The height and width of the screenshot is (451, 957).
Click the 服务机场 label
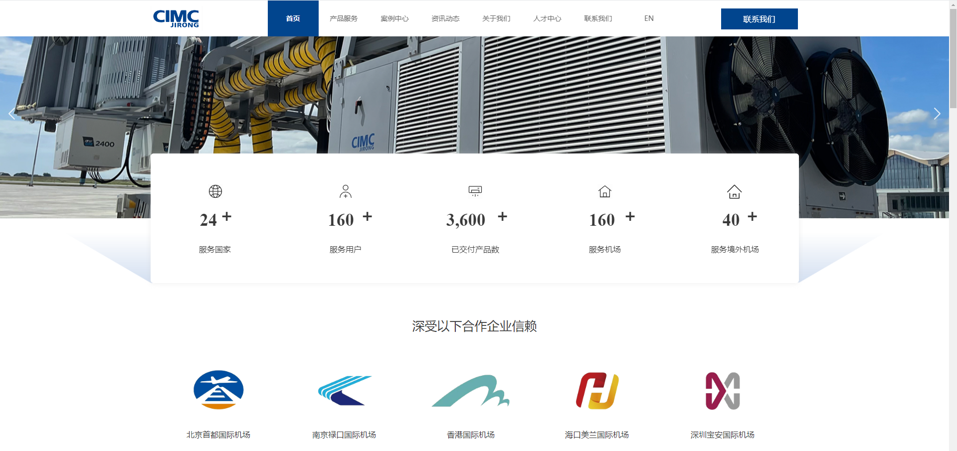(x=605, y=250)
